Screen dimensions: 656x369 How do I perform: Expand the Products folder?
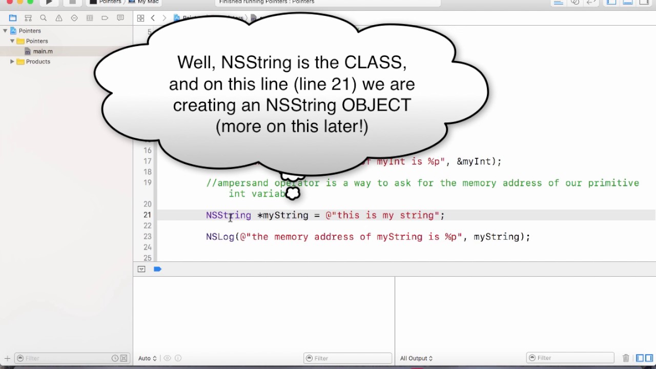12,61
